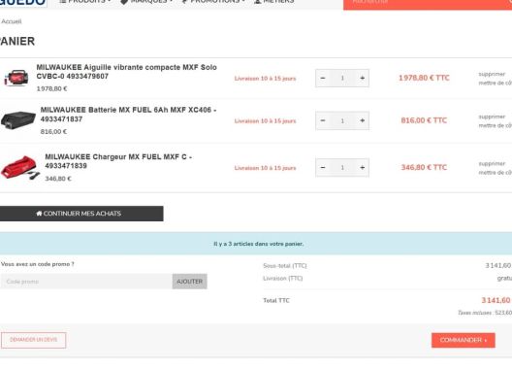Remove Chargeur MX FUEL with supprimer
The image size is (512, 369).
(x=492, y=163)
